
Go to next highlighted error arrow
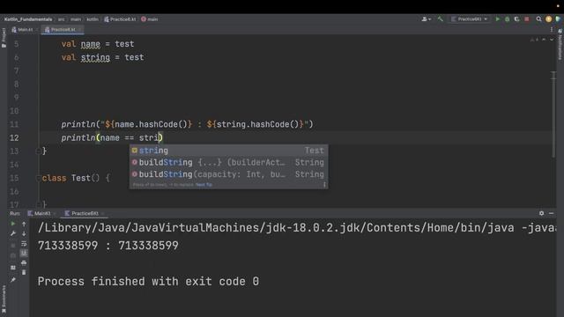coord(552,40)
